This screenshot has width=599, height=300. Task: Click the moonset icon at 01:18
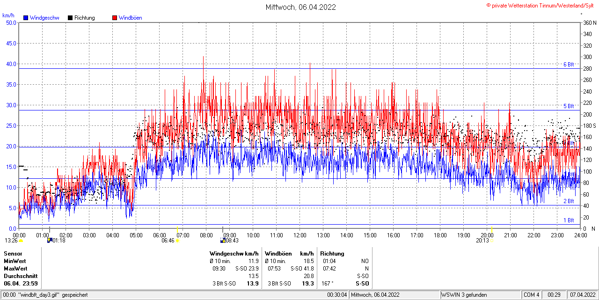tap(50, 241)
